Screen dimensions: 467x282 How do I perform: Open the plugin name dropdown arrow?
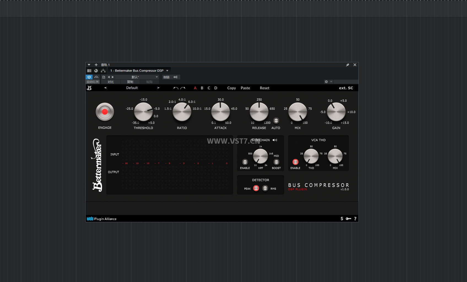167,71
